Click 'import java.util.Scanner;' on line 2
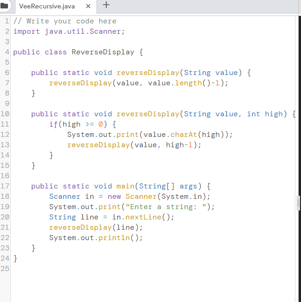 pyautogui.click(x=69, y=31)
